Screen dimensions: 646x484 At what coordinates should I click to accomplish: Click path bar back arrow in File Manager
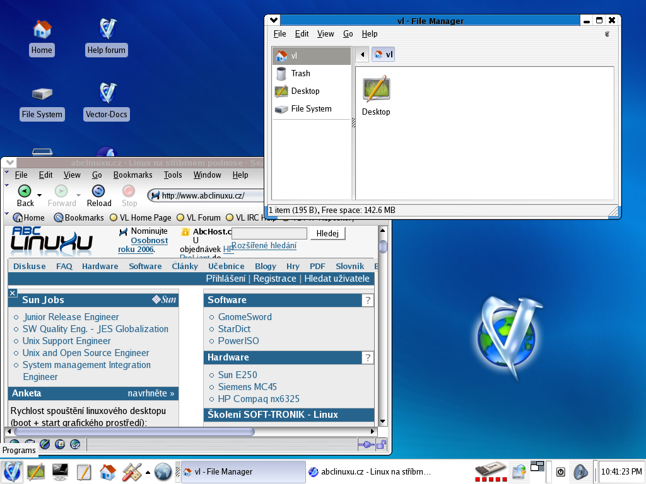(x=363, y=54)
